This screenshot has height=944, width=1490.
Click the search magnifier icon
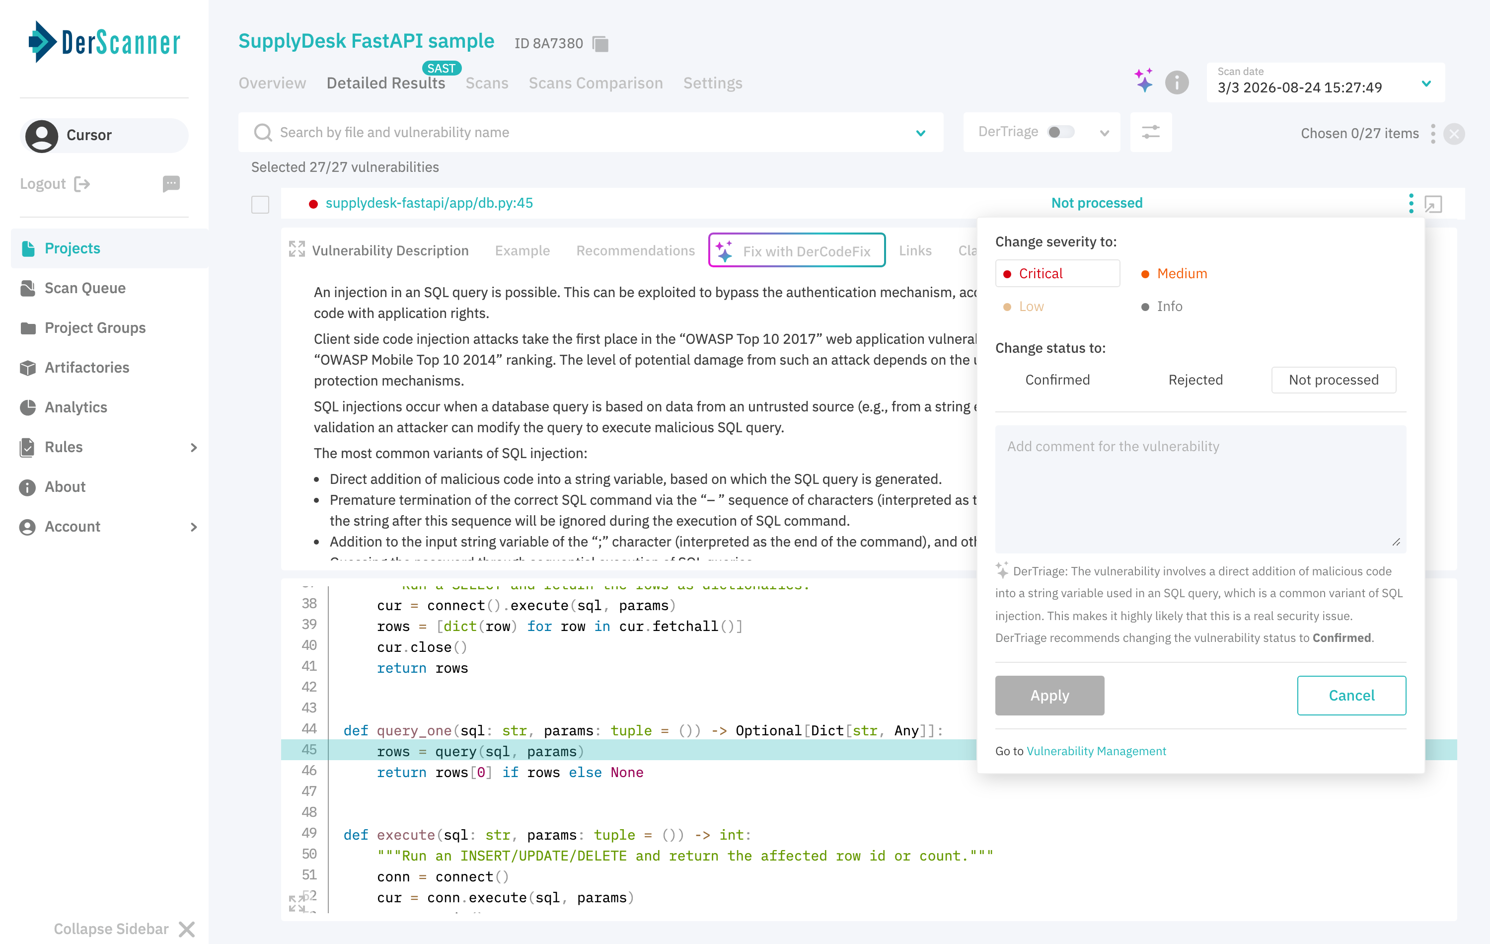point(263,133)
